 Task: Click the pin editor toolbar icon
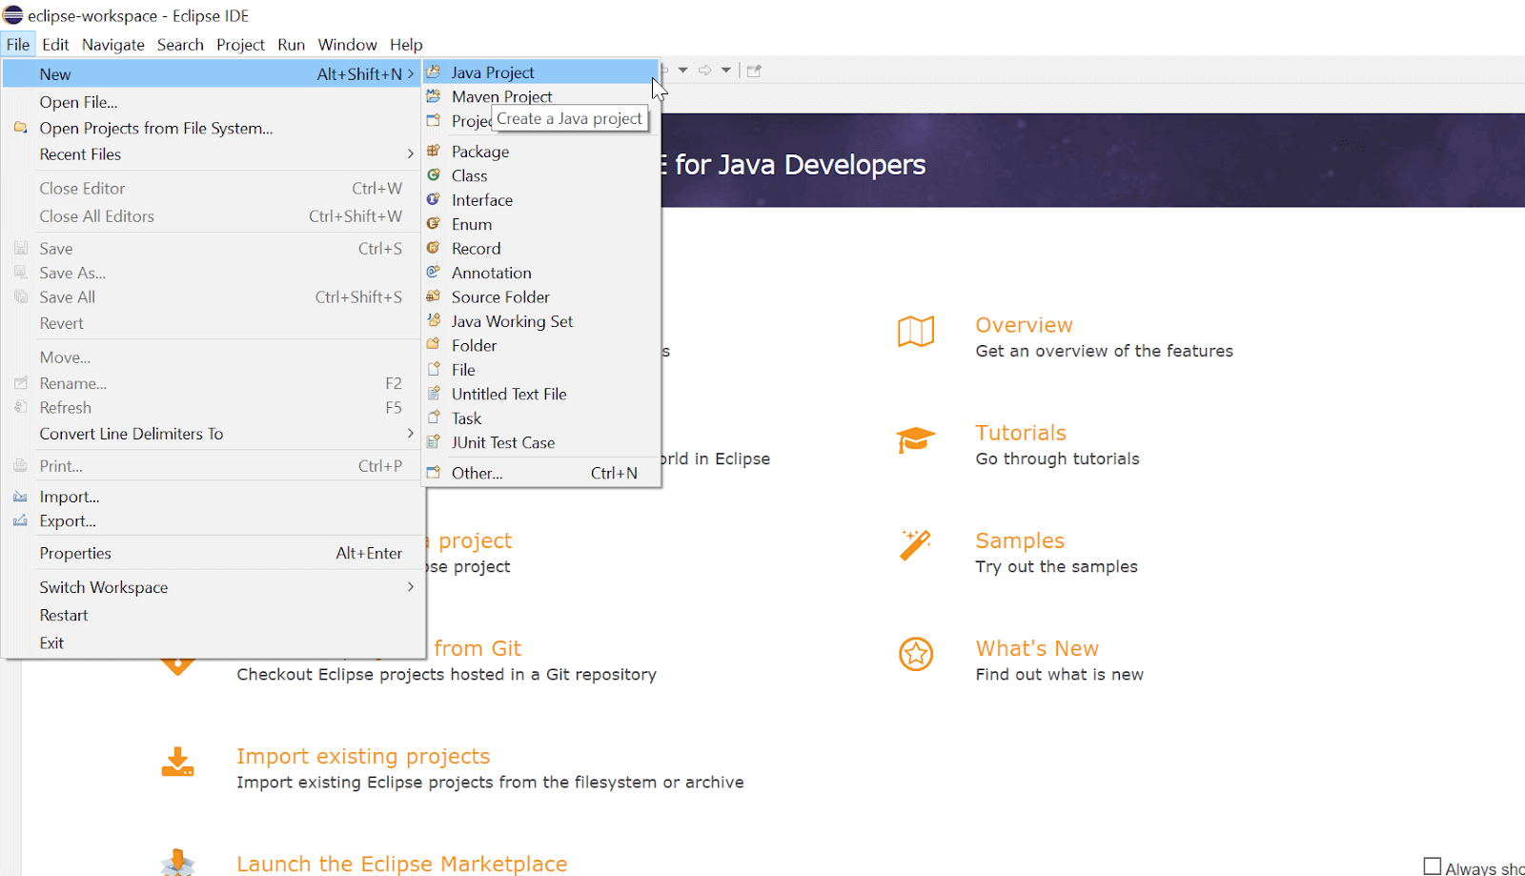pos(754,71)
